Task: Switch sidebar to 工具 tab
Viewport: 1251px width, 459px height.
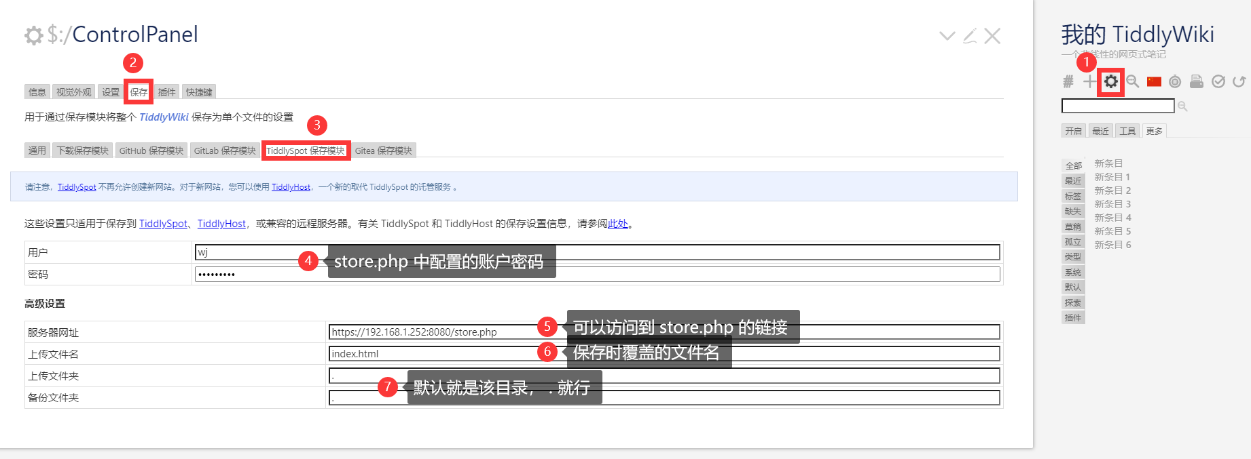Action: pyautogui.click(x=1127, y=131)
